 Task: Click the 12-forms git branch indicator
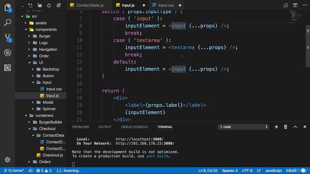pyautogui.click(x=14, y=171)
